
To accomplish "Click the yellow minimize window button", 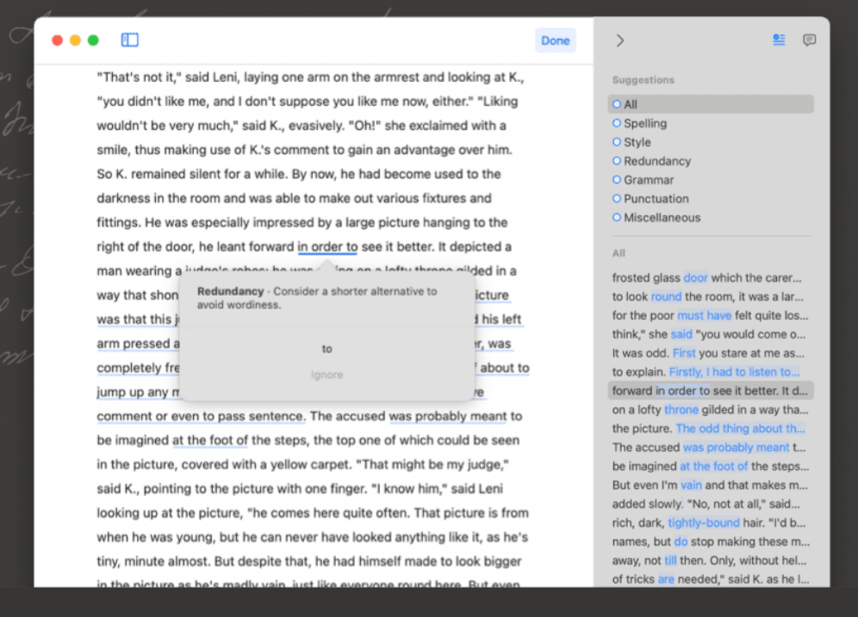I will [76, 40].
